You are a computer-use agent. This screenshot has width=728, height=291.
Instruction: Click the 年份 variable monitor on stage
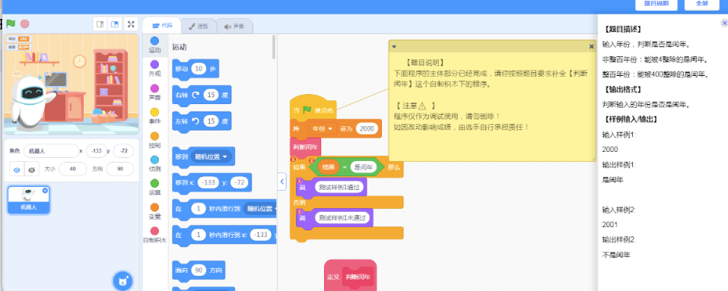(x=18, y=39)
